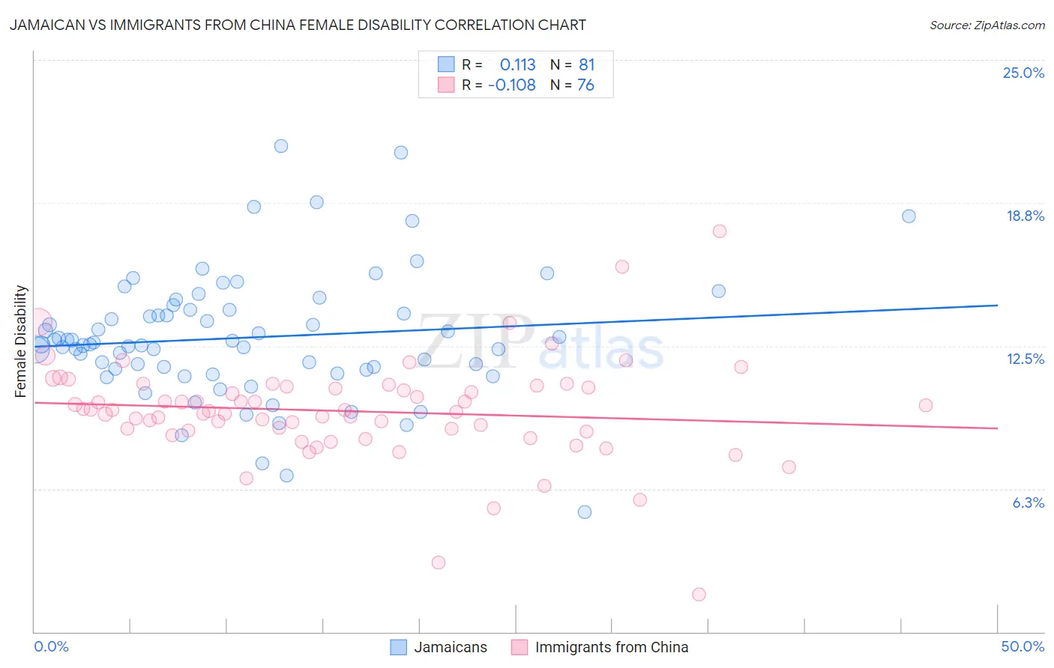This screenshot has width=1054, height=668.
Task: Open the Source: ZipAtlas.com link
Action: click(x=987, y=25)
